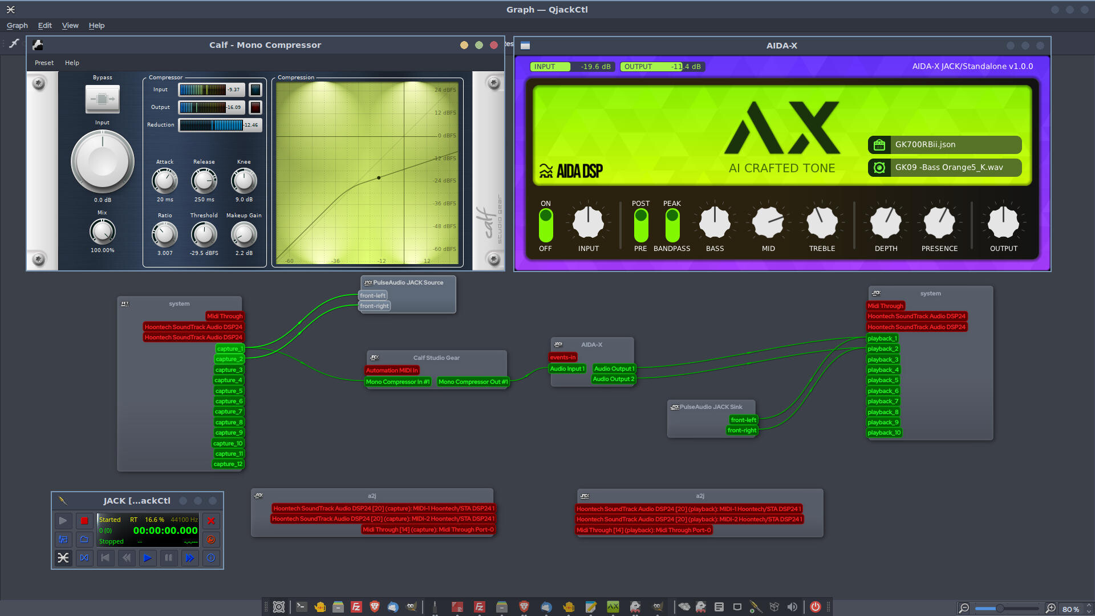1095x616 pixels.
Task: Toggle the PEAK/BANDPASS switch in AIDA-X
Action: tap(672, 225)
